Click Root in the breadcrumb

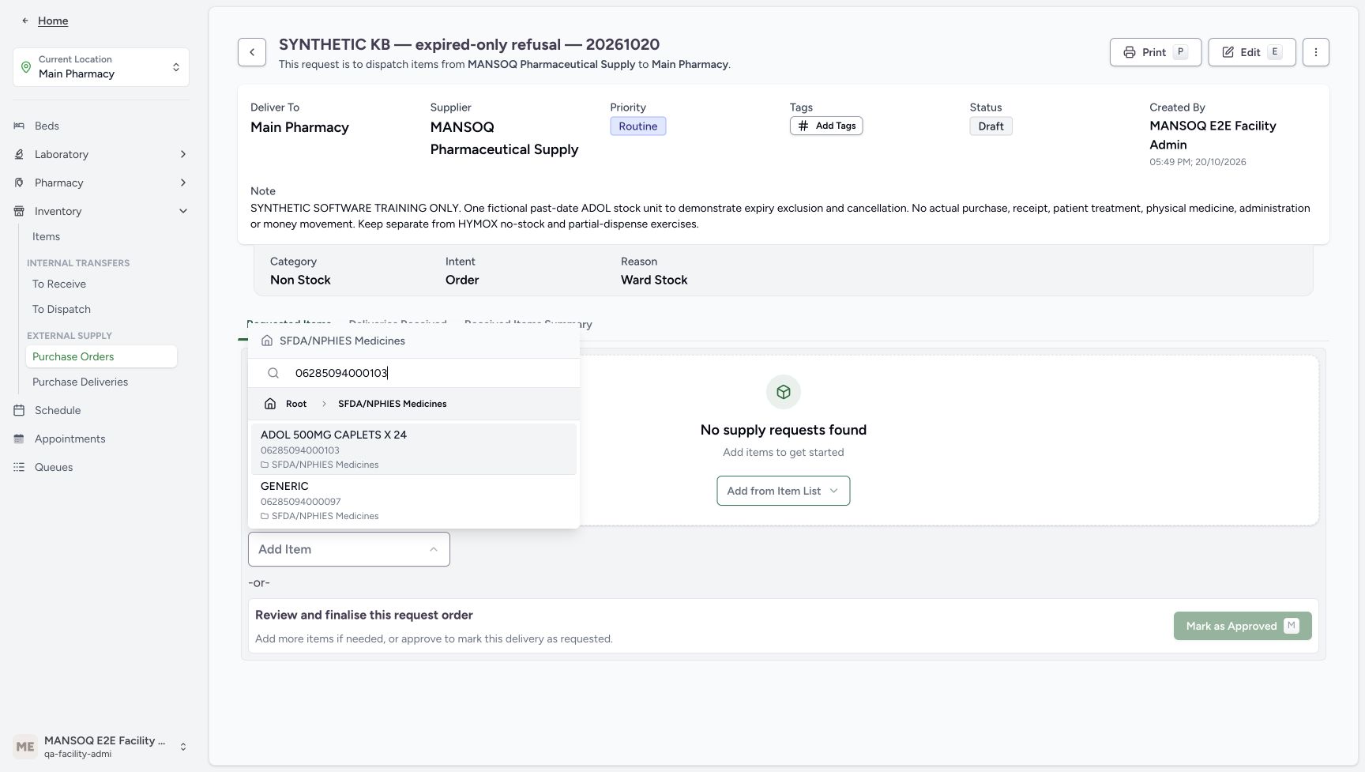[x=296, y=404]
